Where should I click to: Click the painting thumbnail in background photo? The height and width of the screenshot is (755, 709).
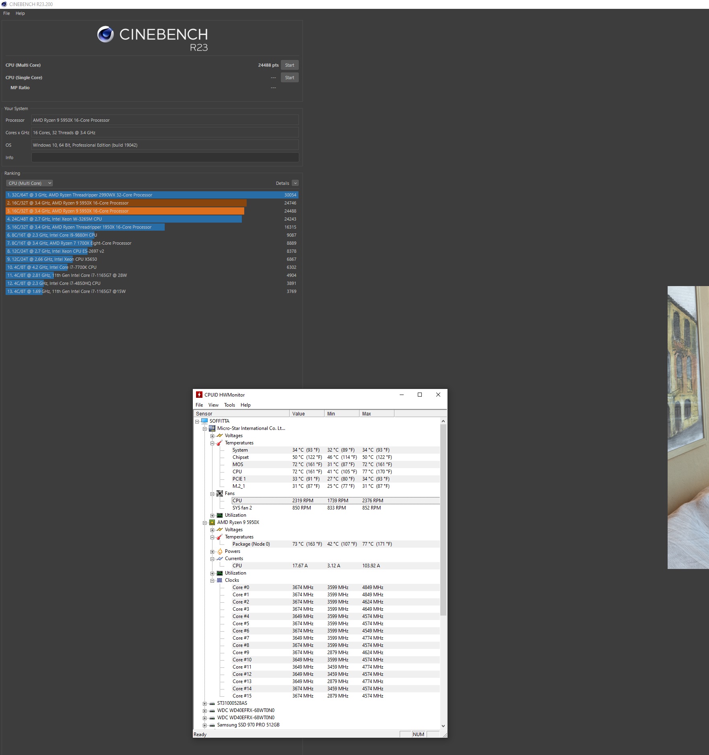688,427
